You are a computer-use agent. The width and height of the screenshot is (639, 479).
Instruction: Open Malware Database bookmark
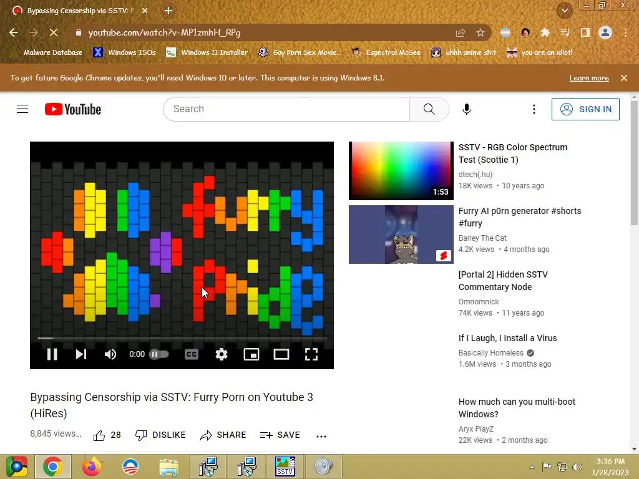[47, 52]
